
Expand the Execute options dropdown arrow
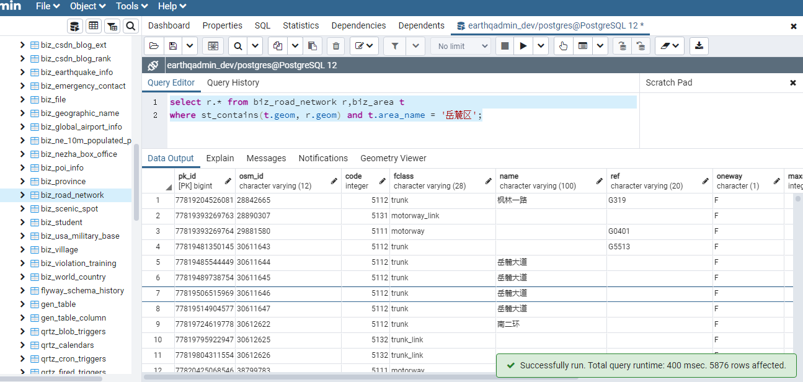click(x=540, y=46)
